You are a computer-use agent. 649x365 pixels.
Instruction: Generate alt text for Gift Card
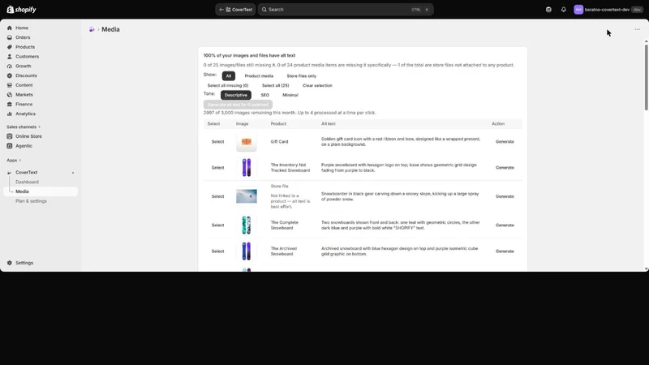pos(505,141)
